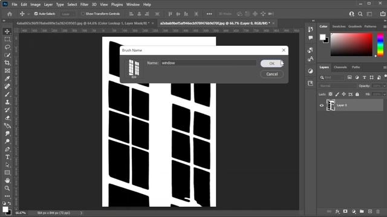
Task: Cancel the Brush Name dialog
Action: coord(272,74)
